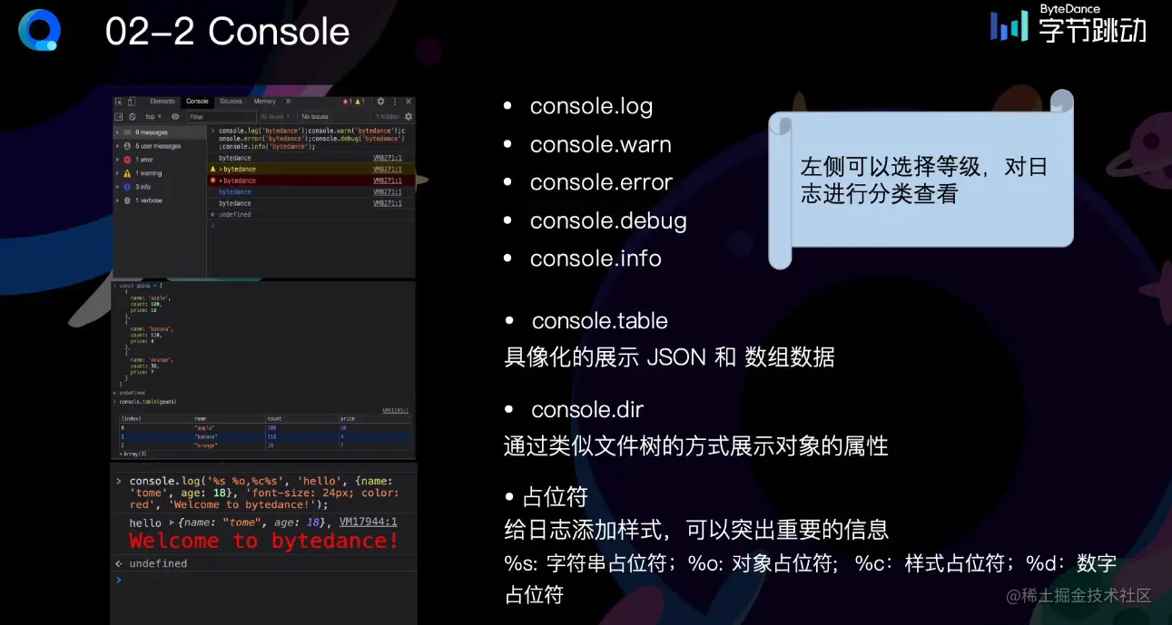The width and height of the screenshot is (1172, 625).
Task: Expand the '1 error' group arrow
Action: point(117,160)
